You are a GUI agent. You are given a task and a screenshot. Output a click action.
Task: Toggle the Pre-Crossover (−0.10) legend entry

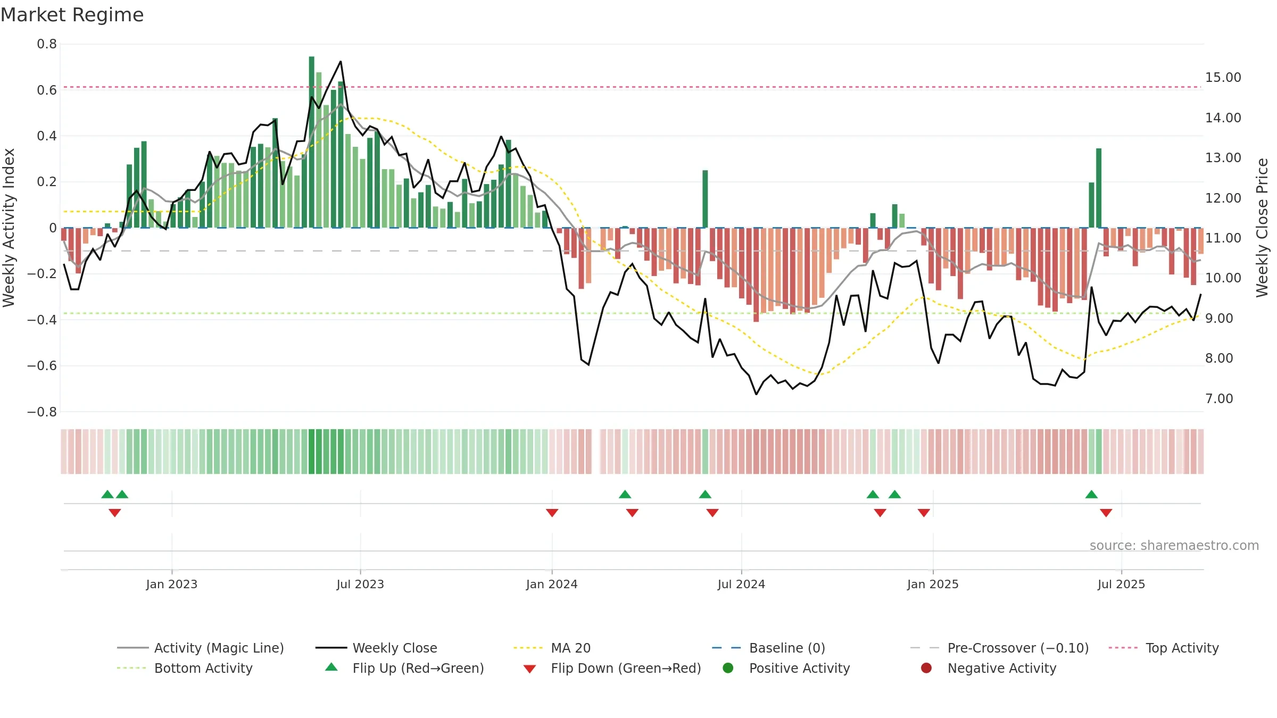click(999, 648)
